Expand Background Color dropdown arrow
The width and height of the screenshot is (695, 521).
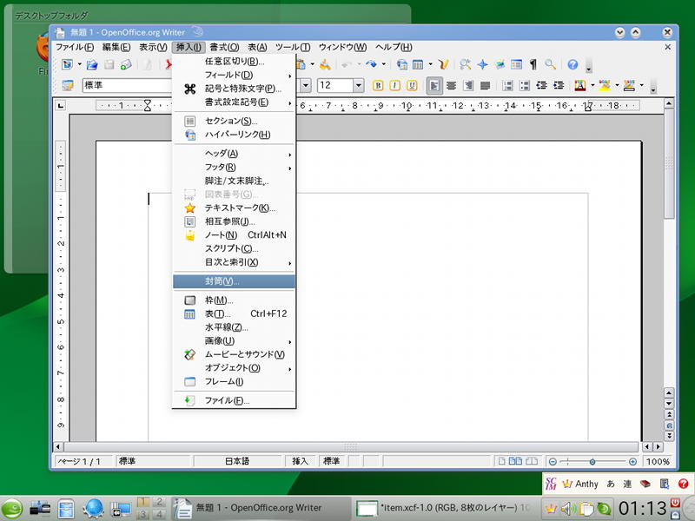(x=641, y=85)
